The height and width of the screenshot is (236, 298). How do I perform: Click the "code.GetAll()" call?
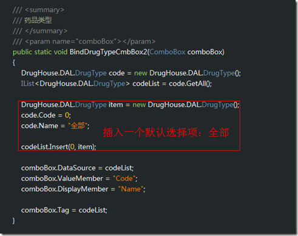[190, 84]
